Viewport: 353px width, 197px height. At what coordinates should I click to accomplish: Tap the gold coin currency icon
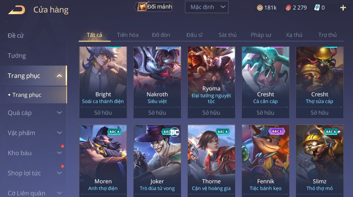260,8
